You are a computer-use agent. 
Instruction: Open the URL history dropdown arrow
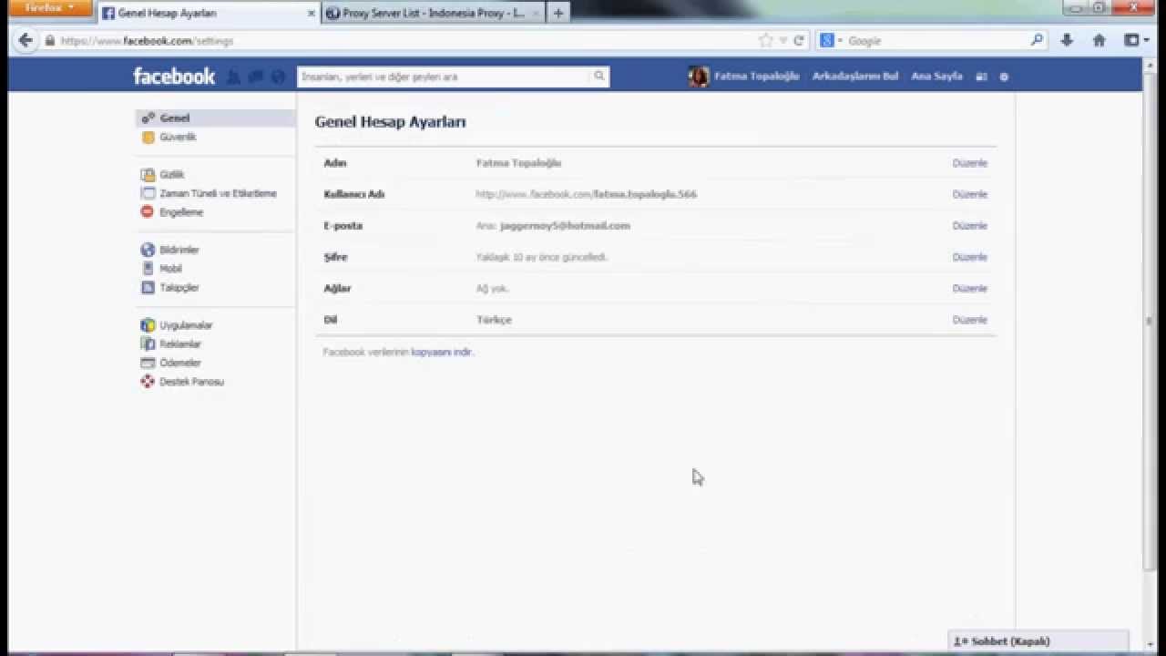pos(782,41)
